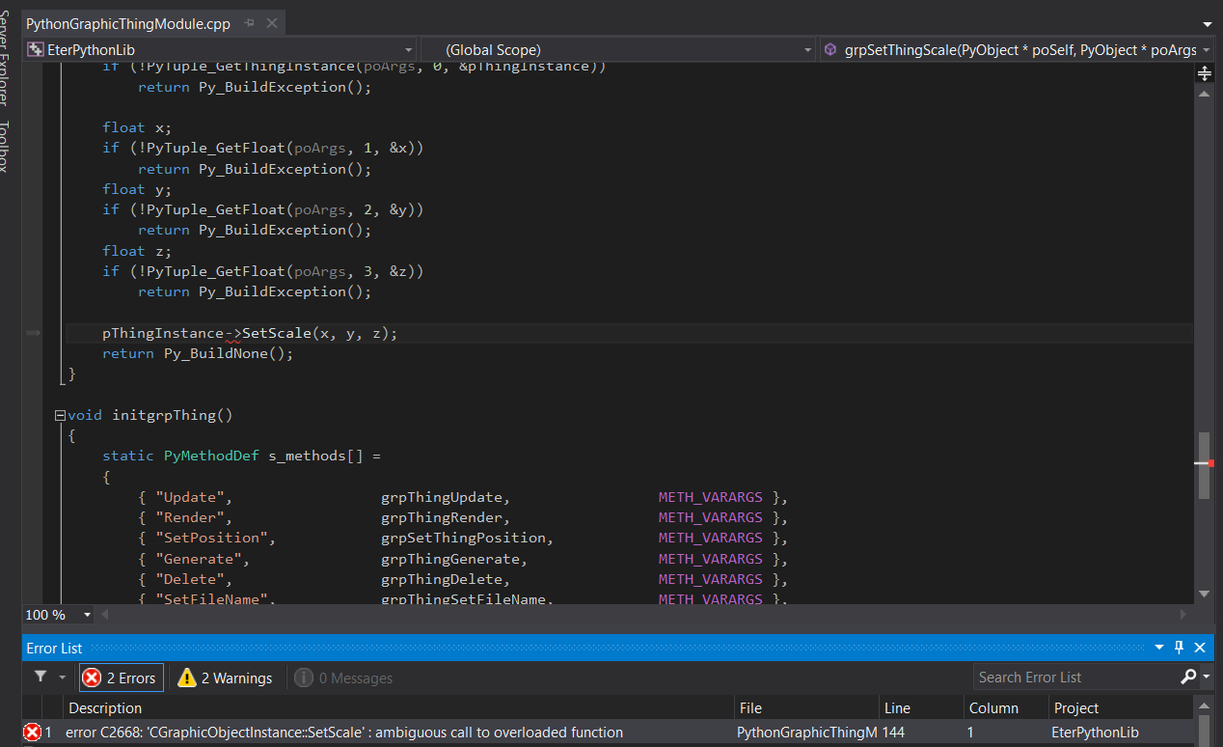Open the Toolbox side tab
The height and width of the screenshot is (747, 1223).
(x=6, y=146)
